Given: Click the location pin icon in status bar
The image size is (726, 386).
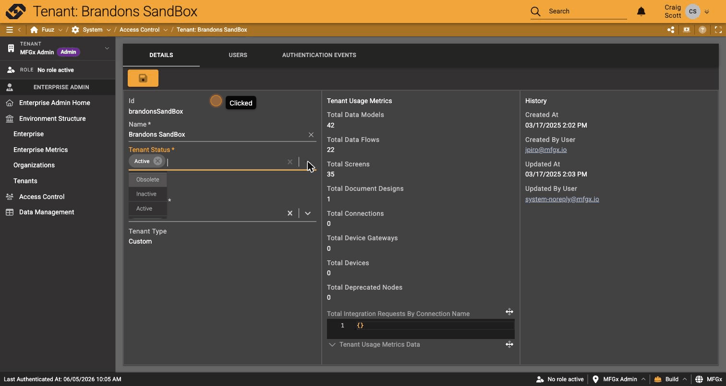Looking at the screenshot, I should tap(596, 379).
